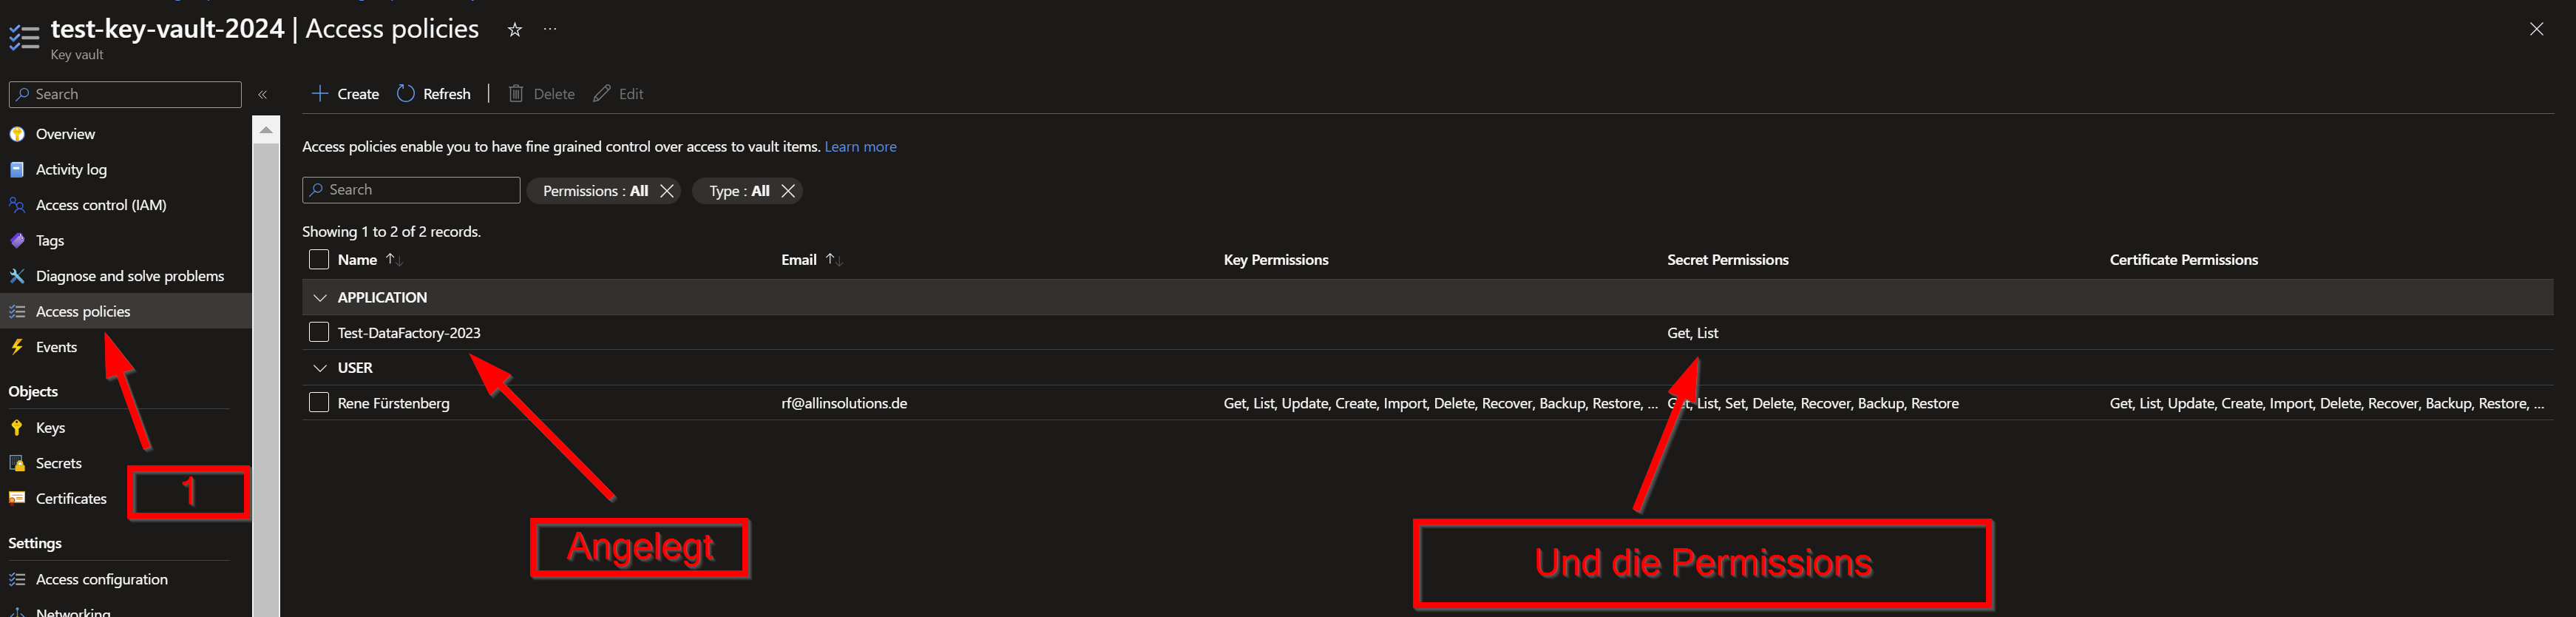
Task: Click the Certificates icon
Action: (x=17, y=498)
